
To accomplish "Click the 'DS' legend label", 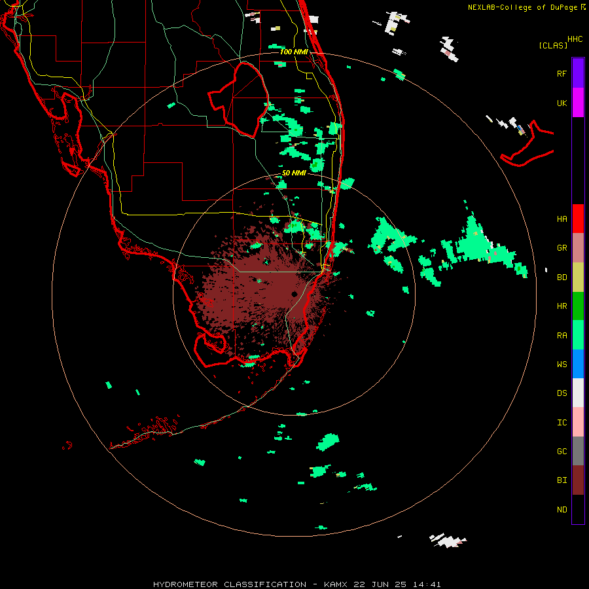I will [x=562, y=393].
